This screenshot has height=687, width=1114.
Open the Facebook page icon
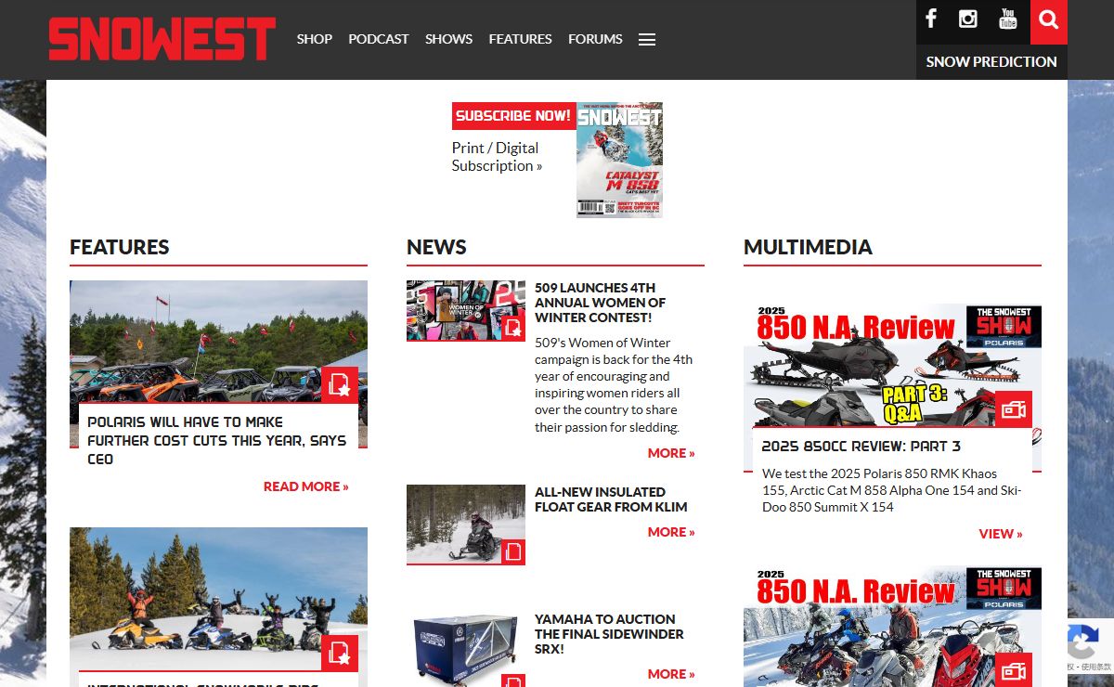coord(931,19)
